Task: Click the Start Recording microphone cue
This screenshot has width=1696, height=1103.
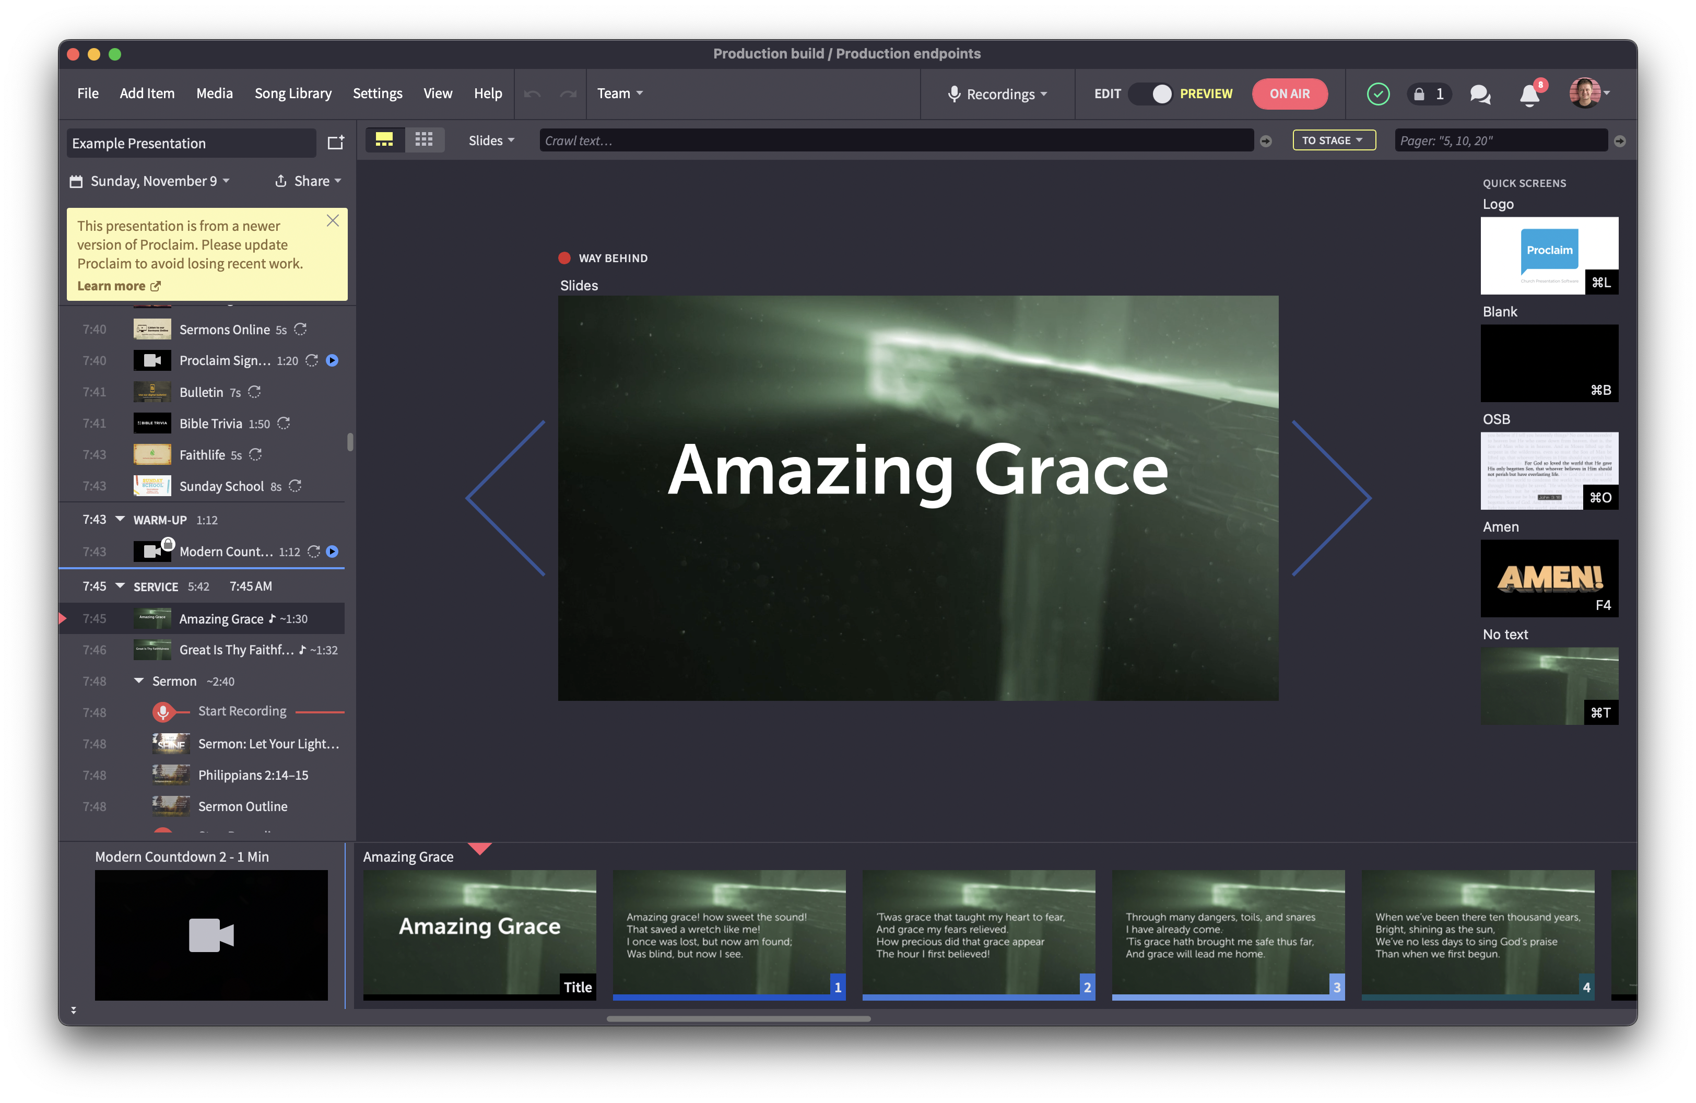Action: 162,711
